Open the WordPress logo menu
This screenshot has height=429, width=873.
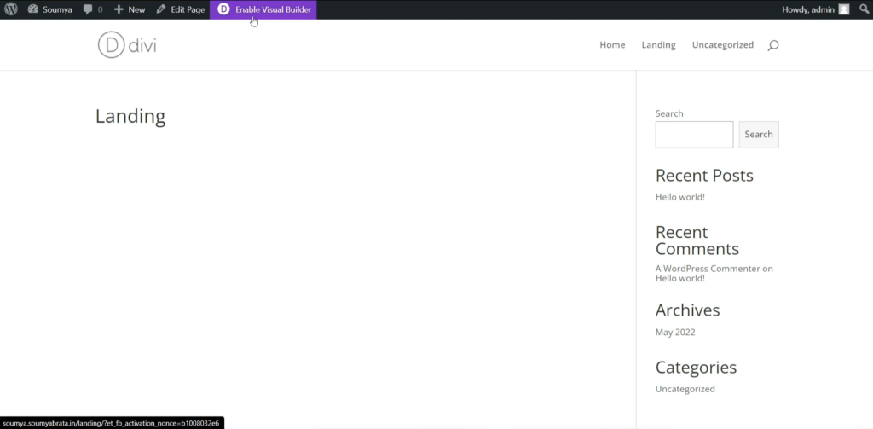point(11,9)
